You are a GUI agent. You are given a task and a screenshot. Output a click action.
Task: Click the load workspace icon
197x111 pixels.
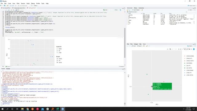(128, 10)
